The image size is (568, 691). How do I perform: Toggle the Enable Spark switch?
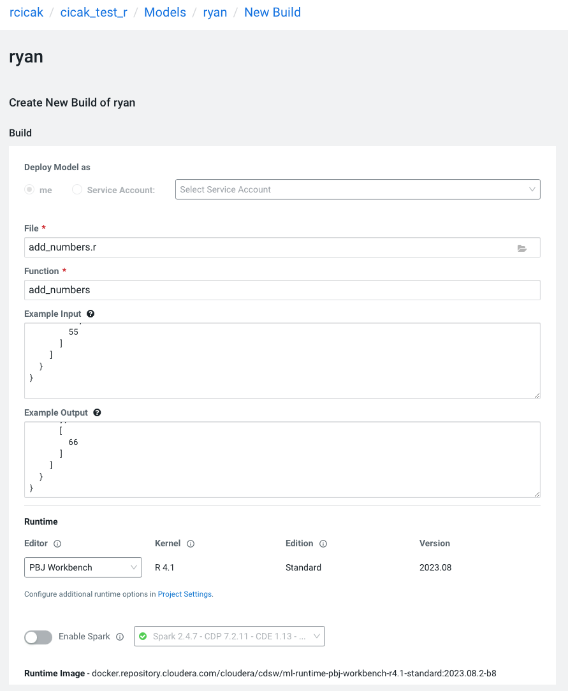click(x=38, y=637)
